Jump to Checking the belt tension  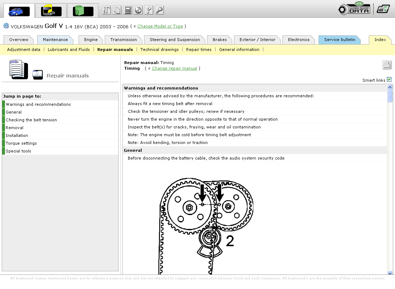point(60,120)
